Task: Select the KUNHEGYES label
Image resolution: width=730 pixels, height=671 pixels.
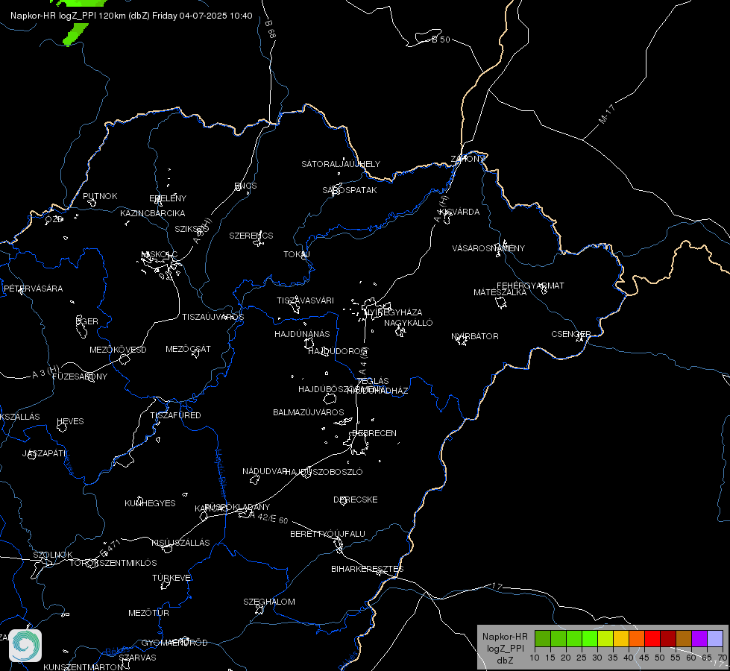Action: (150, 503)
